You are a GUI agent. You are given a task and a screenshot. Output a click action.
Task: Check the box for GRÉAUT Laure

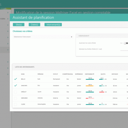tap(15, 92)
